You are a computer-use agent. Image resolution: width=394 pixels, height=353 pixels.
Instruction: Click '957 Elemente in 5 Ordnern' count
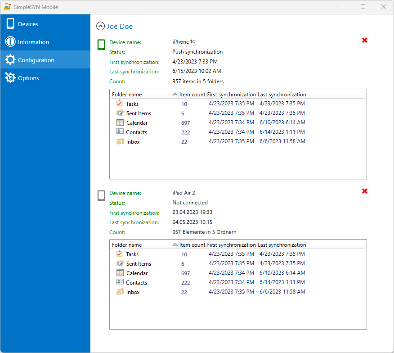point(204,232)
